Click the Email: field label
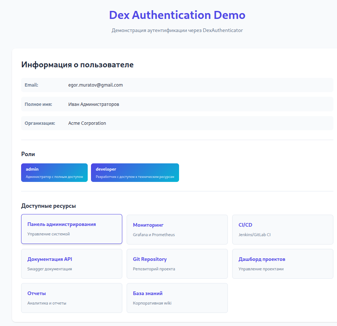Viewport: 337px width, 326px height. click(x=31, y=85)
